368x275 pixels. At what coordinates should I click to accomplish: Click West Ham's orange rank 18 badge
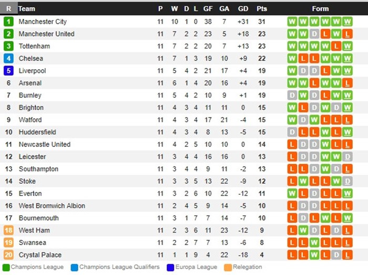click(8, 230)
